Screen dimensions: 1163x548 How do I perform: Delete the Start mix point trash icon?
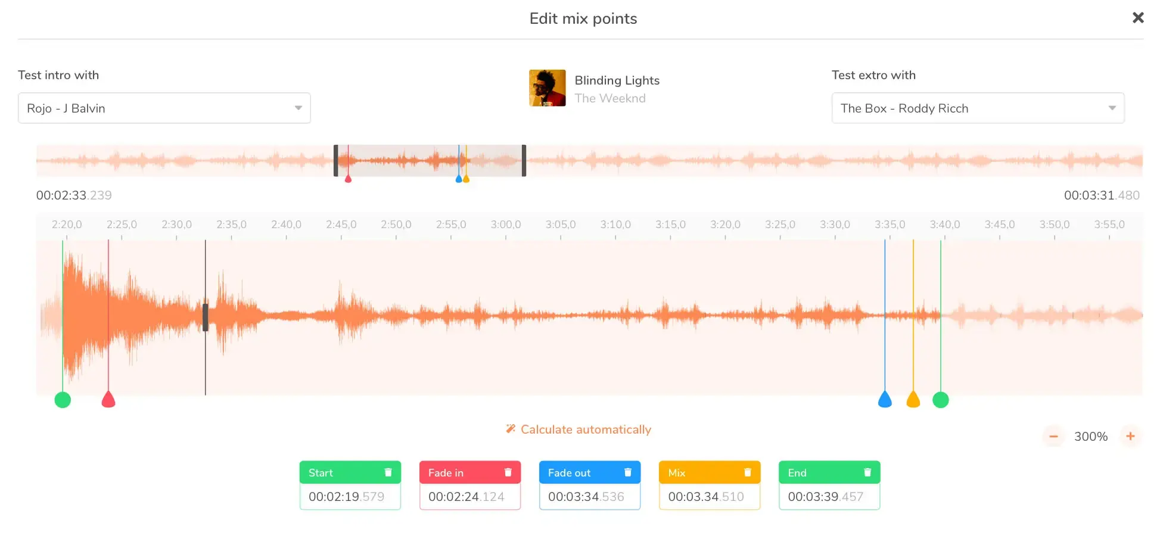(x=388, y=472)
